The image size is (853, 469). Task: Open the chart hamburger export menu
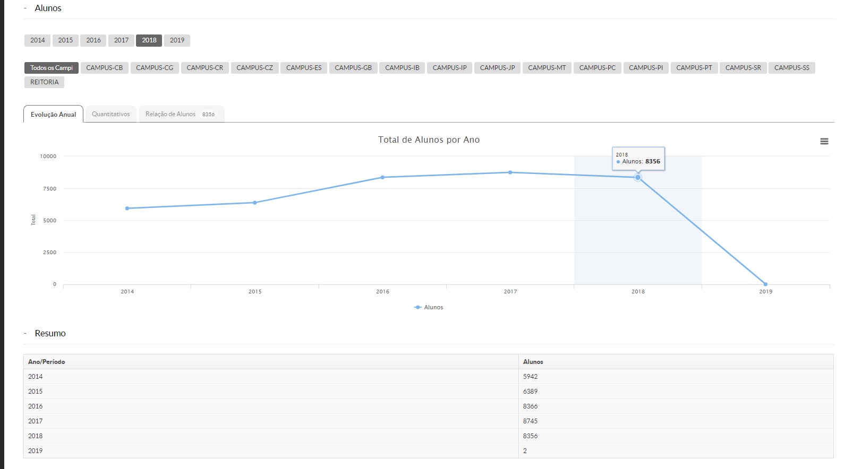(824, 141)
